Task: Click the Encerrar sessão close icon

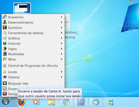Action: click(x=5, y=88)
